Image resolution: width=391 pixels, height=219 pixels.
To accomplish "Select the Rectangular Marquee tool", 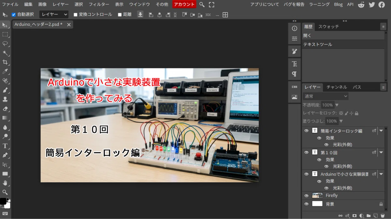I will (x=5, y=34).
